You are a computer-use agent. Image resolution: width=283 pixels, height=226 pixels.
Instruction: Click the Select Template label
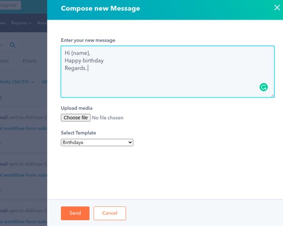(x=78, y=133)
